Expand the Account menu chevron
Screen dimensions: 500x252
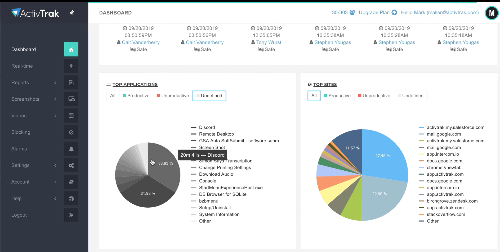pos(55,182)
